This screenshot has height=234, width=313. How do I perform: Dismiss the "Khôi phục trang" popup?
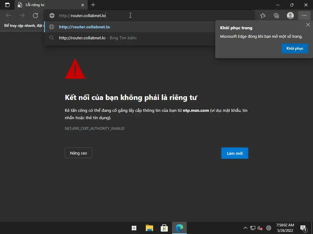point(308,25)
